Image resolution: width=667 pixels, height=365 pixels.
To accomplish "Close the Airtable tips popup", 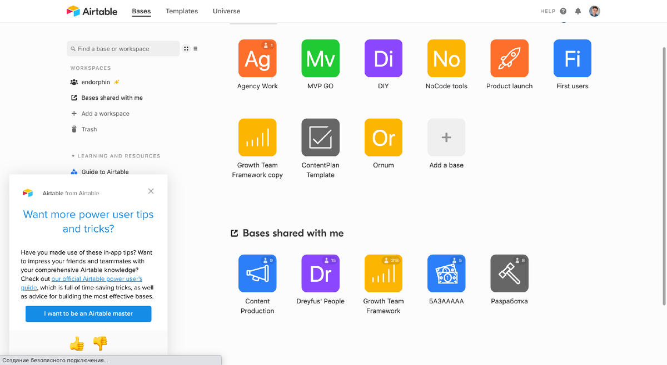I will pyautogui.click(x=151, y=191).
